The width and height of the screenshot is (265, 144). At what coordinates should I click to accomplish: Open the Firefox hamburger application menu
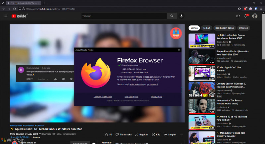coord(261,9)
